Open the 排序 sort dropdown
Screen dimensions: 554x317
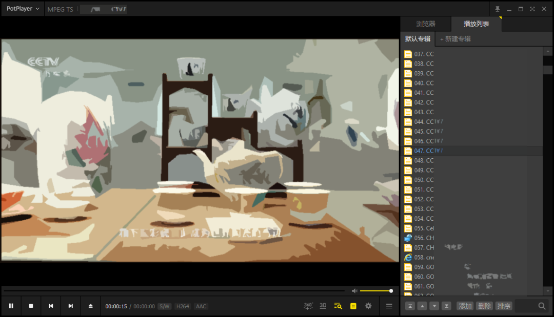(504, 306)
